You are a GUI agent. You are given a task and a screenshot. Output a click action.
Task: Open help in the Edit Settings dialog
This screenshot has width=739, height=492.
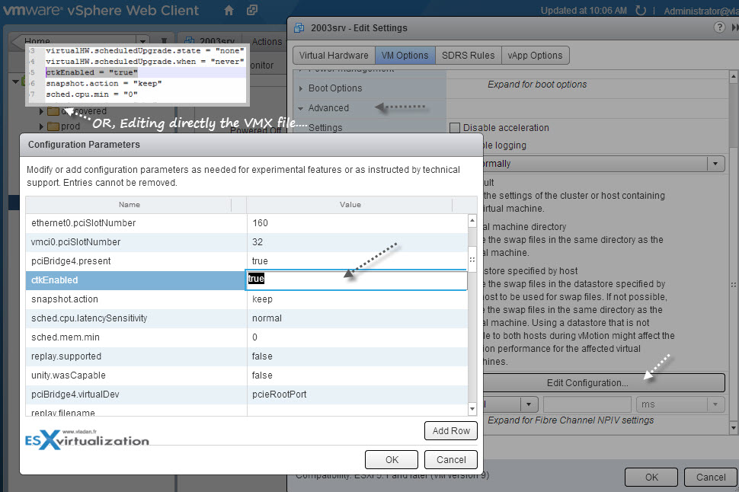coord(719,27)
